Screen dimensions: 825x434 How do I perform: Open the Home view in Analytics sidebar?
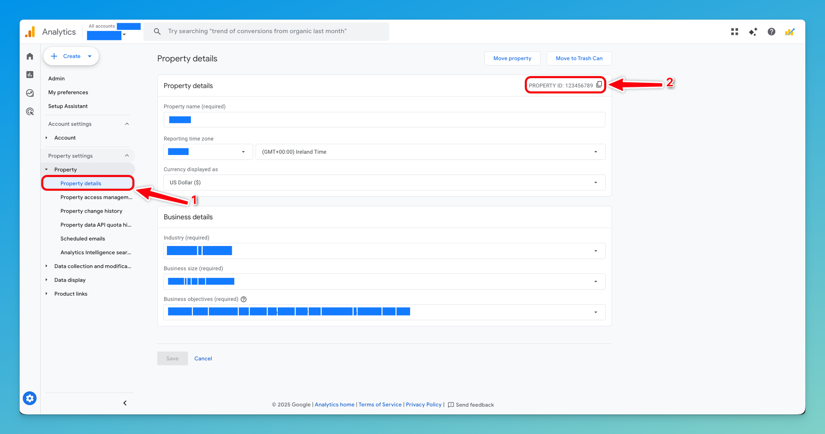coord(29,56)
